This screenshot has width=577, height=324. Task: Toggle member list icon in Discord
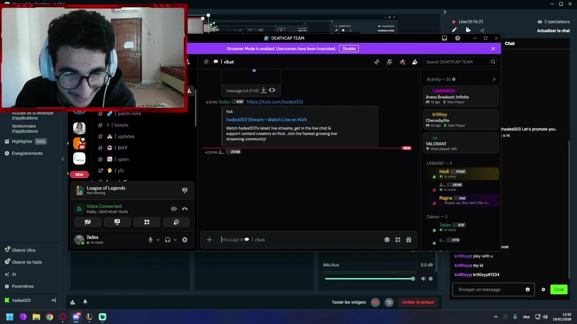pyautogui.click(x=415, y=62)
